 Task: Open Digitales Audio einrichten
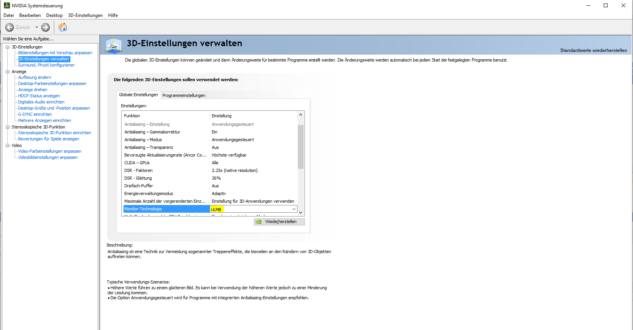point(41,102)
